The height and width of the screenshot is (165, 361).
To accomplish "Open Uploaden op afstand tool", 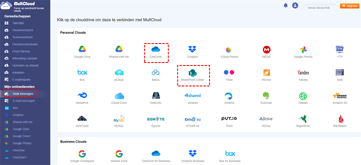I will coord(25,65).
